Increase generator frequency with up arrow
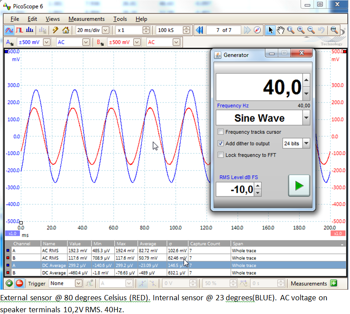Viewport: 350px width, 314px height. pyautogui.click(x=306, y=80)
